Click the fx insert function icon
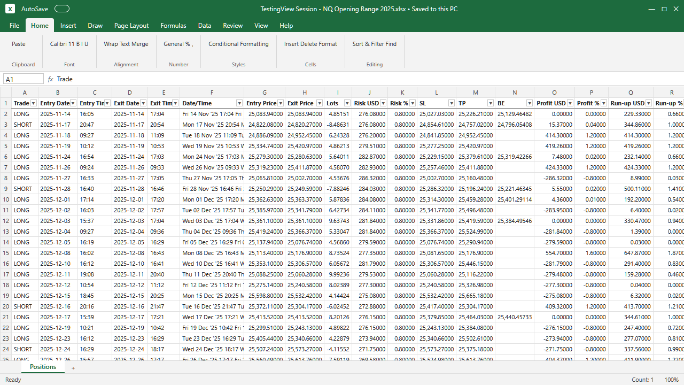Screen dimensions: 684x385 [50, 79]
